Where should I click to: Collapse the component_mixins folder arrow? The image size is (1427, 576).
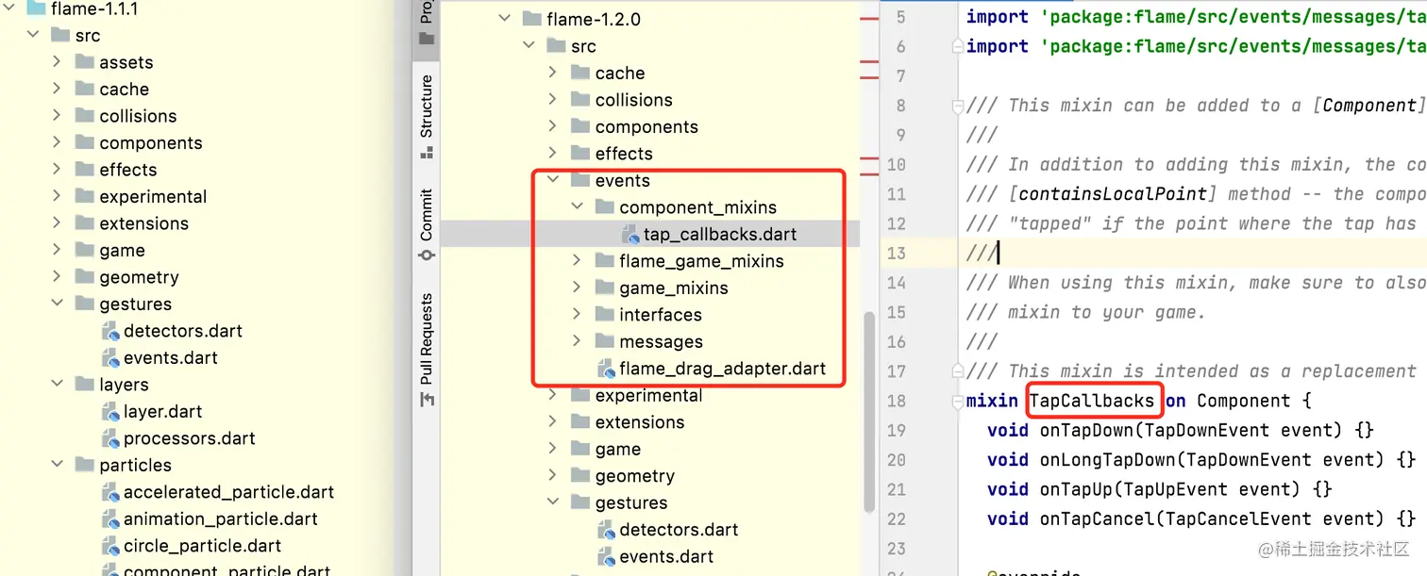pos(577,207)
